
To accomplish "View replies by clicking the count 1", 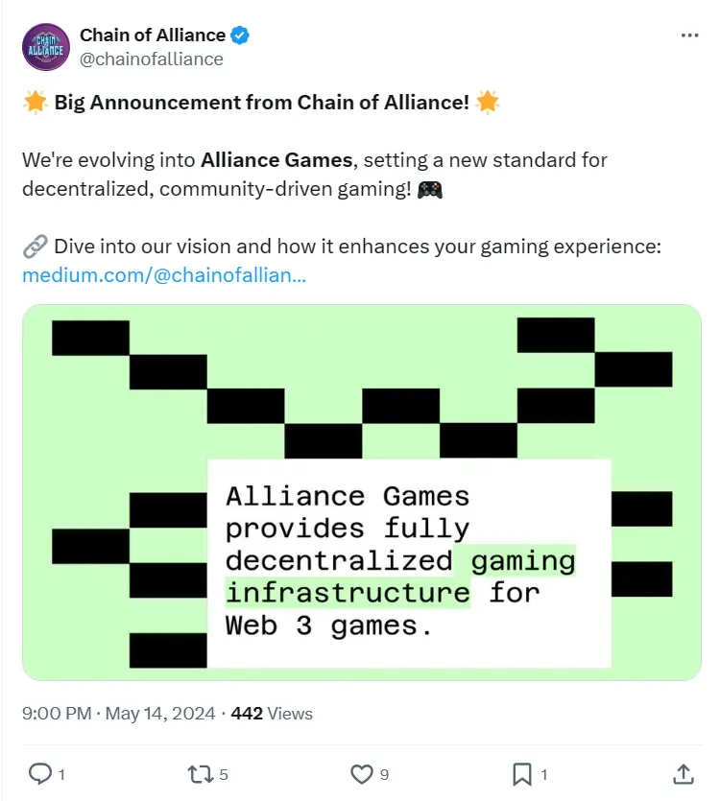I will [x=61, y=772].
